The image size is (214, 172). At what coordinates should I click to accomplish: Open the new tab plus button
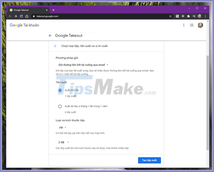[53, 10]
